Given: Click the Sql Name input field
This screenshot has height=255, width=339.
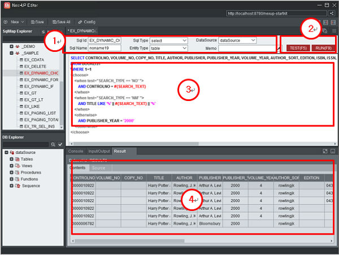Looking at the screenshot, I should (x=105, y=48).
